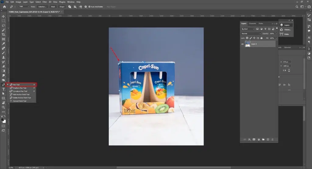Select the Horizontal Type tool
Image resolution: width=312 pixels, height=169 pixels.
point(3,89)
